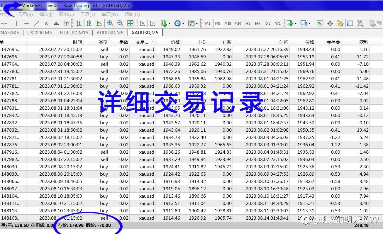
Task: Tile chart windows icon
Action: click(x=130, y=23)
